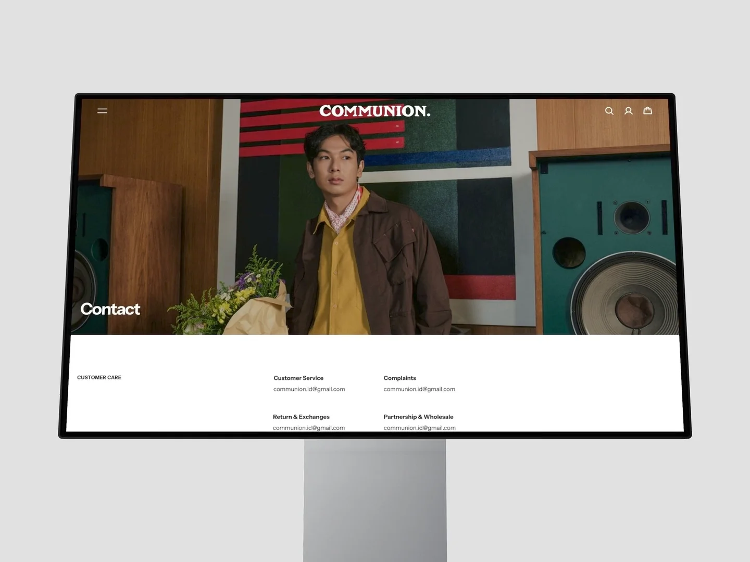
Task: Select the Complaints email address
Action: pos(419,389)
